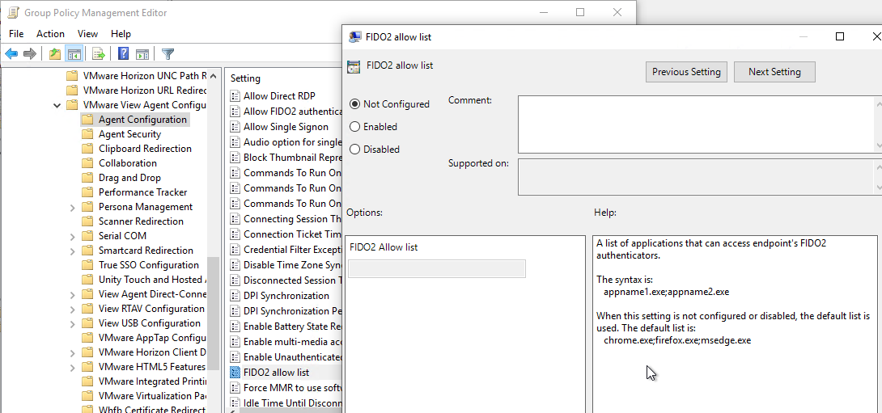Select the Disabled radio button
Screen dimensions: 882x413
pyautogui.click(x=355, y=149)
